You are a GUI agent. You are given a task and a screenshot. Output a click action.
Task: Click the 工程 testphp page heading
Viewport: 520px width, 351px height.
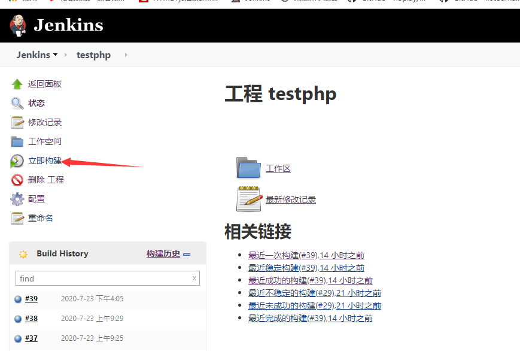point(281,94)
